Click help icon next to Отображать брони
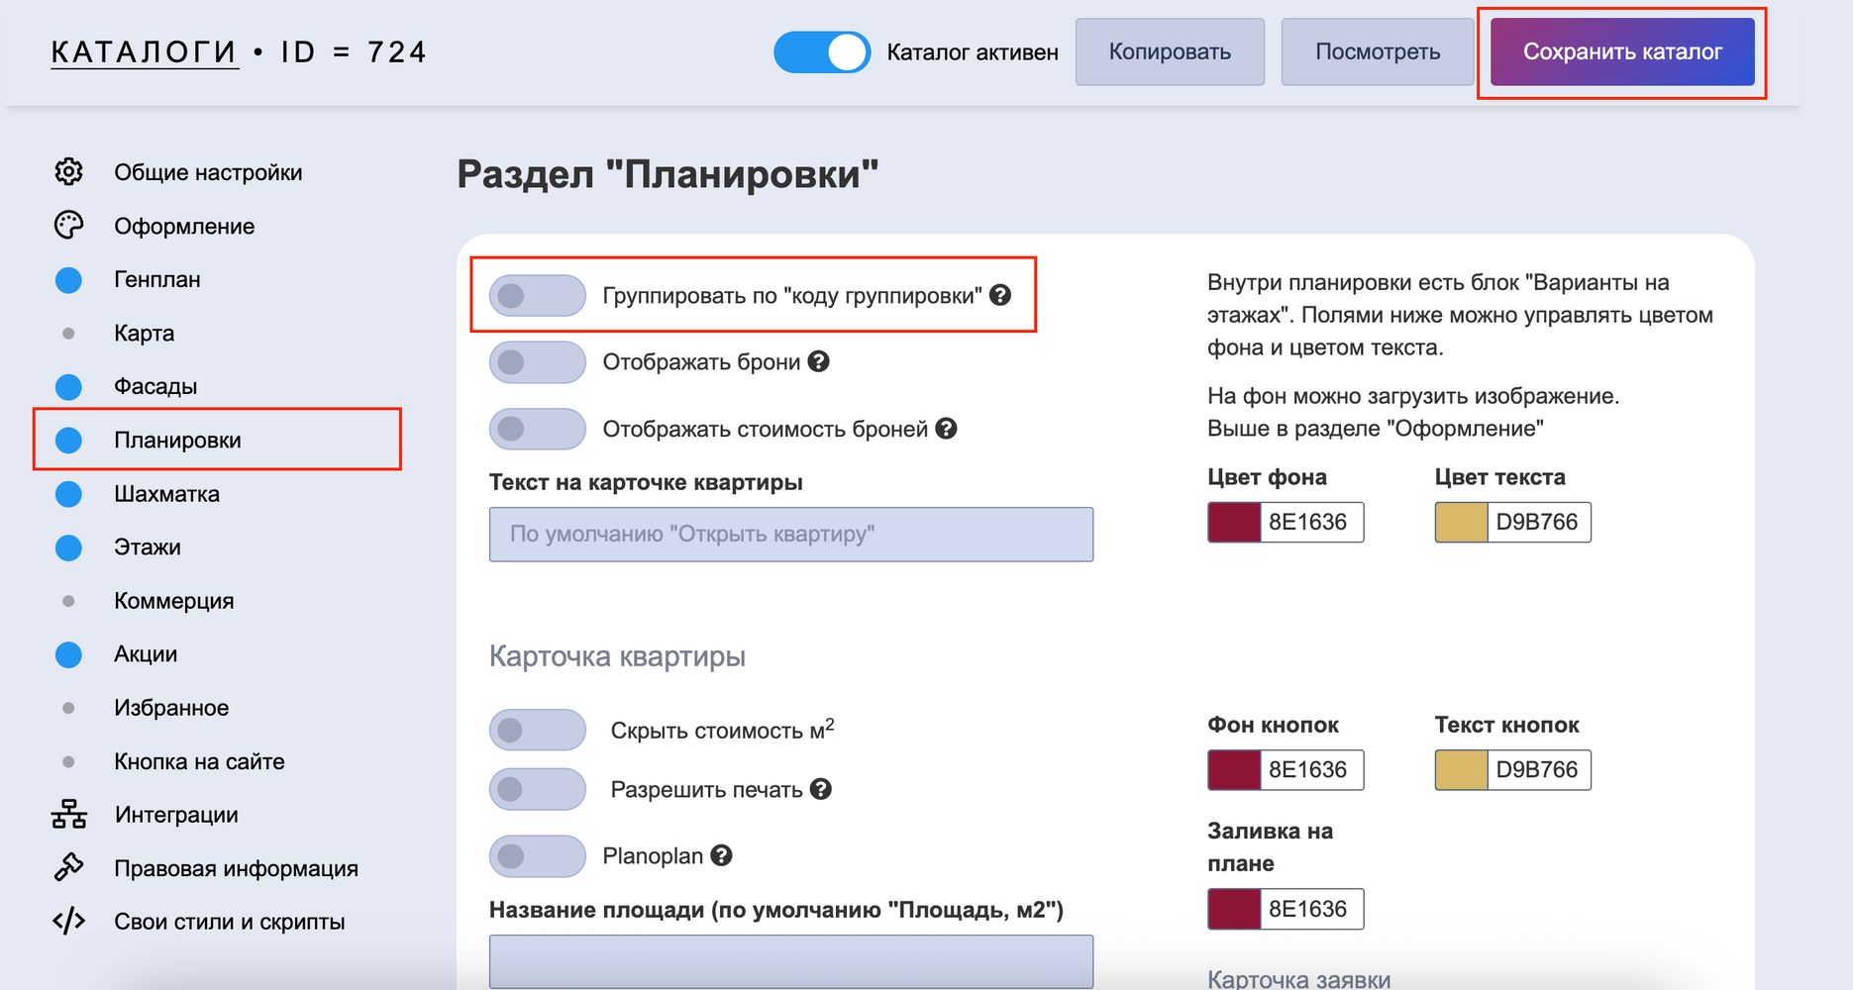1853x990 pixels. pyautogui.click(x=818, y=361)
